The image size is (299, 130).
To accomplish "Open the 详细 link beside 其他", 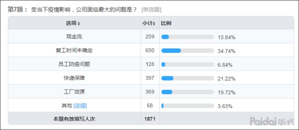I will click(80, 106).
